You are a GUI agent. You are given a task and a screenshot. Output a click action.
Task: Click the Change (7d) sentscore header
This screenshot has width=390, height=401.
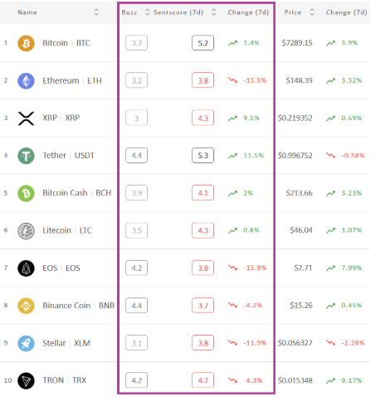click(x=248, y=12)
